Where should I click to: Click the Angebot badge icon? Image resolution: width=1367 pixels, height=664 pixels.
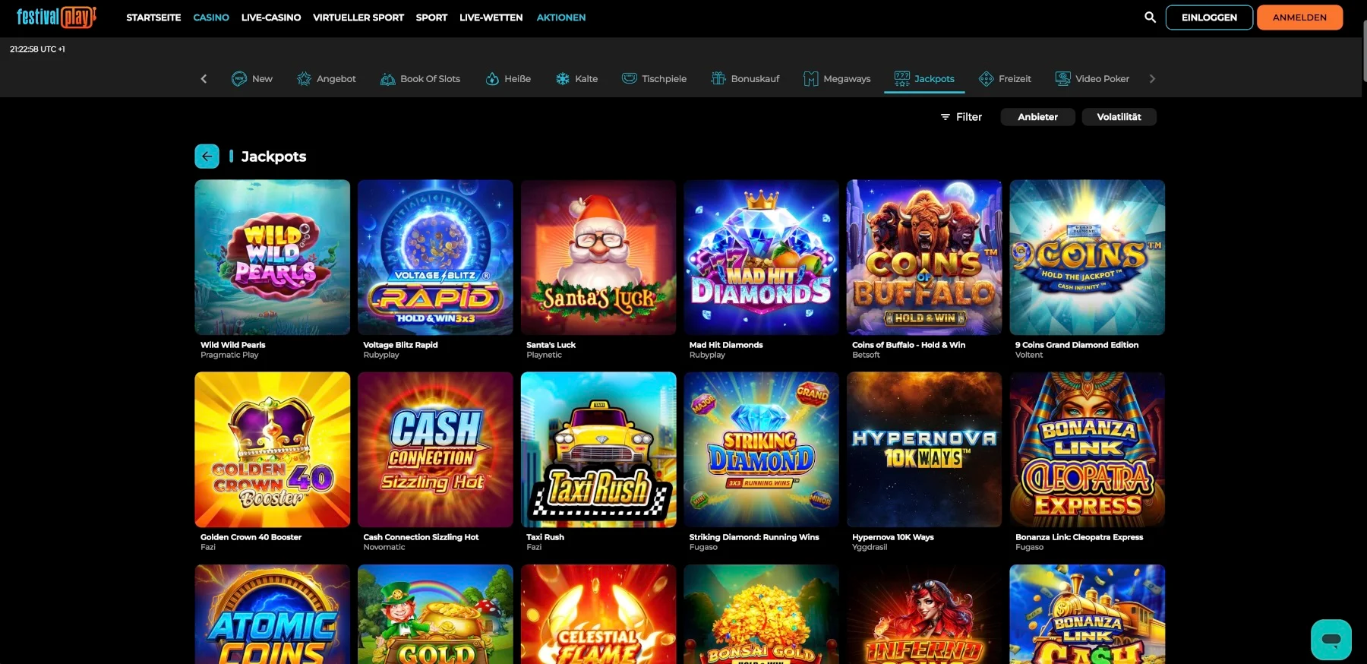click(304, 78)
